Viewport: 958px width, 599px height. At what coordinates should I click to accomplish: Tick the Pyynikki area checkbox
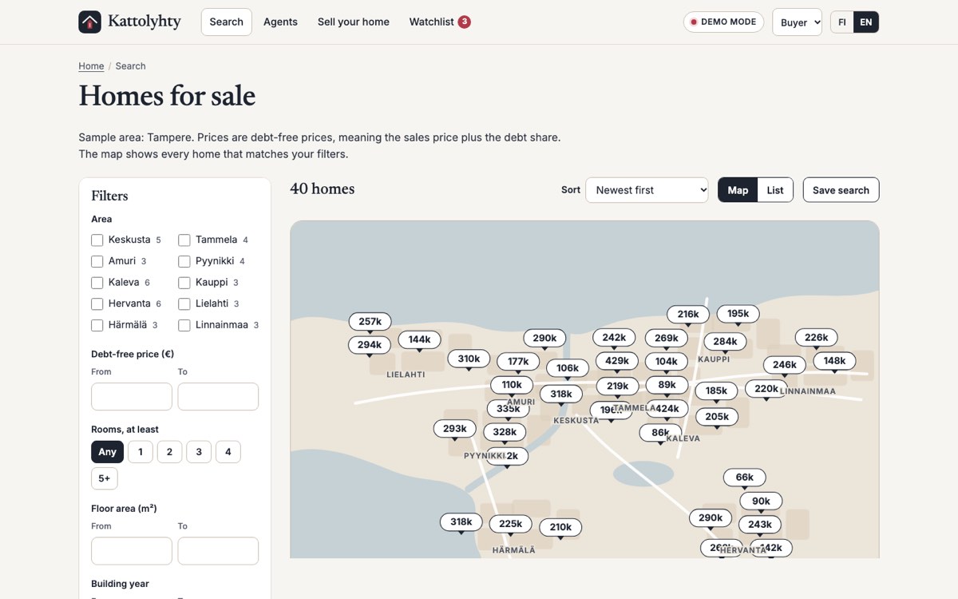184,261
